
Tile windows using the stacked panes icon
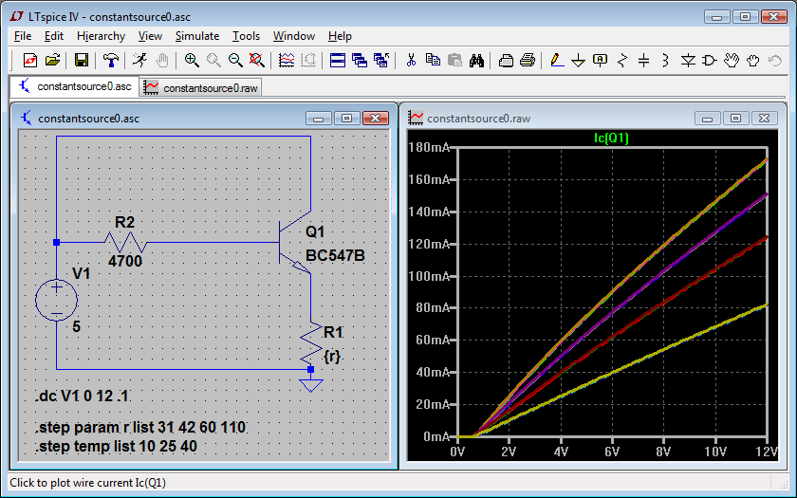(x=338, y=61)
